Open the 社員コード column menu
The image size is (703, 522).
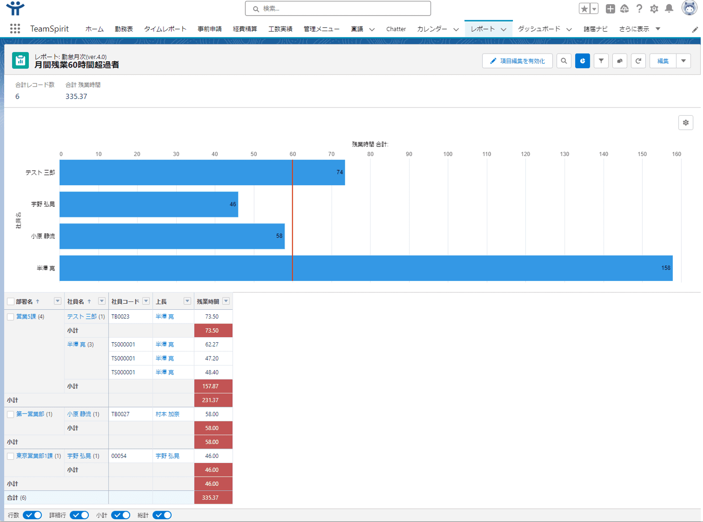tap(146, 301)
